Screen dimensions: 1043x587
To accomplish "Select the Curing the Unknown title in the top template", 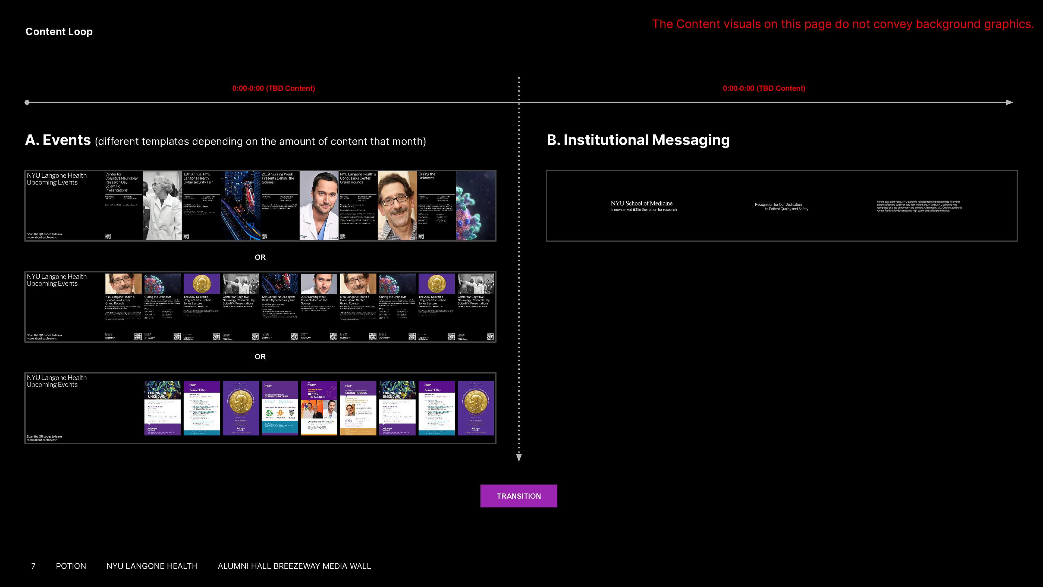I will [x=427, y=176].
